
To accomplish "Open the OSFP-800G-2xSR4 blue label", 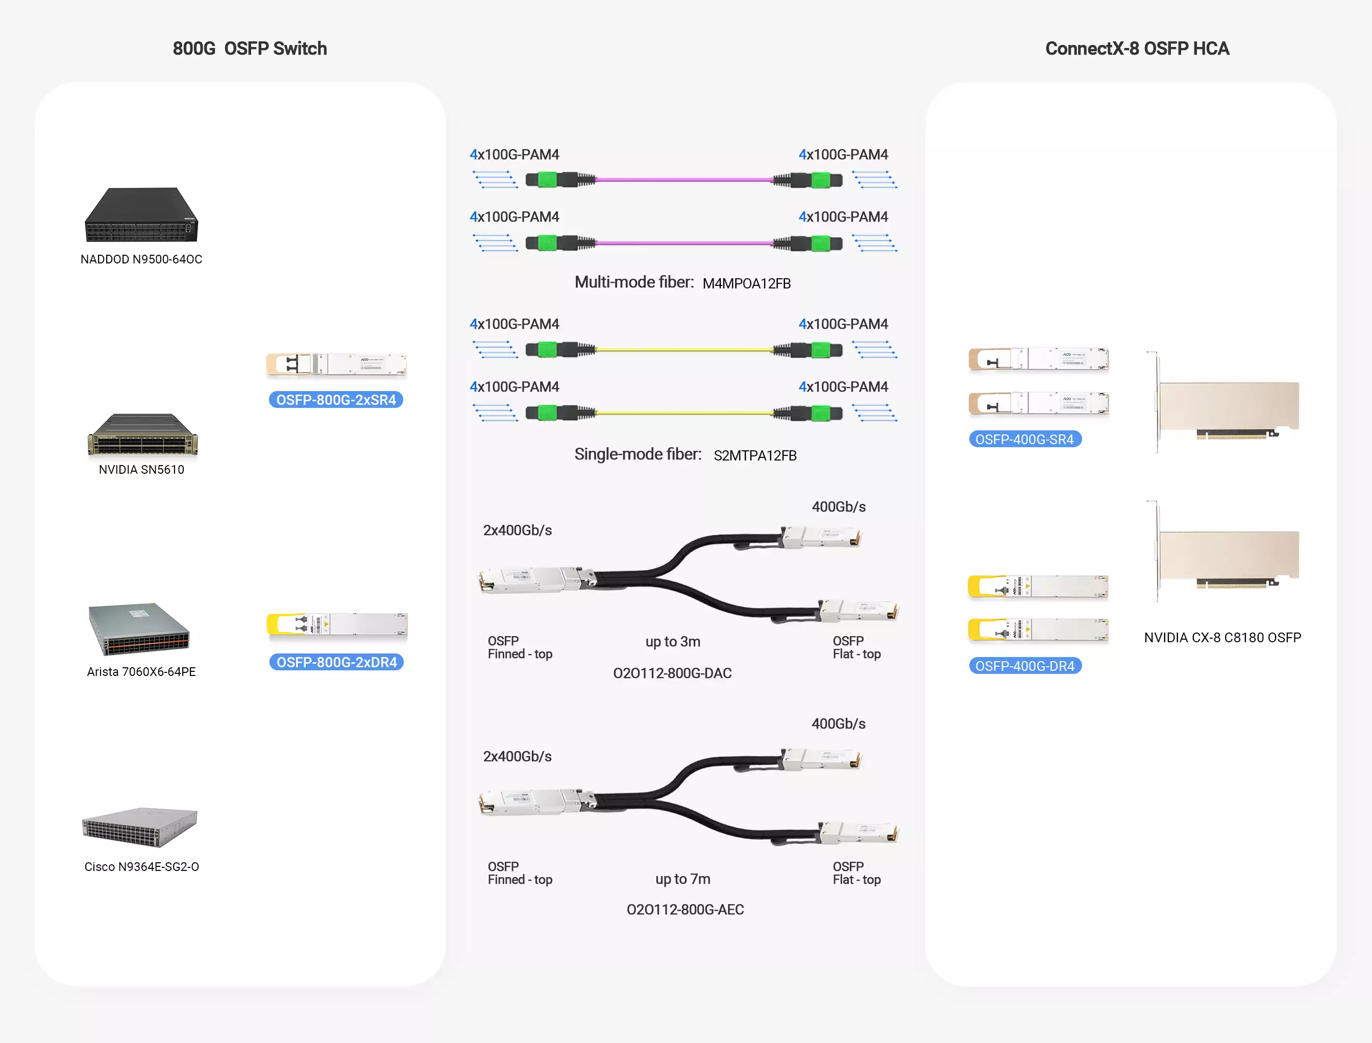I will 336,400.
